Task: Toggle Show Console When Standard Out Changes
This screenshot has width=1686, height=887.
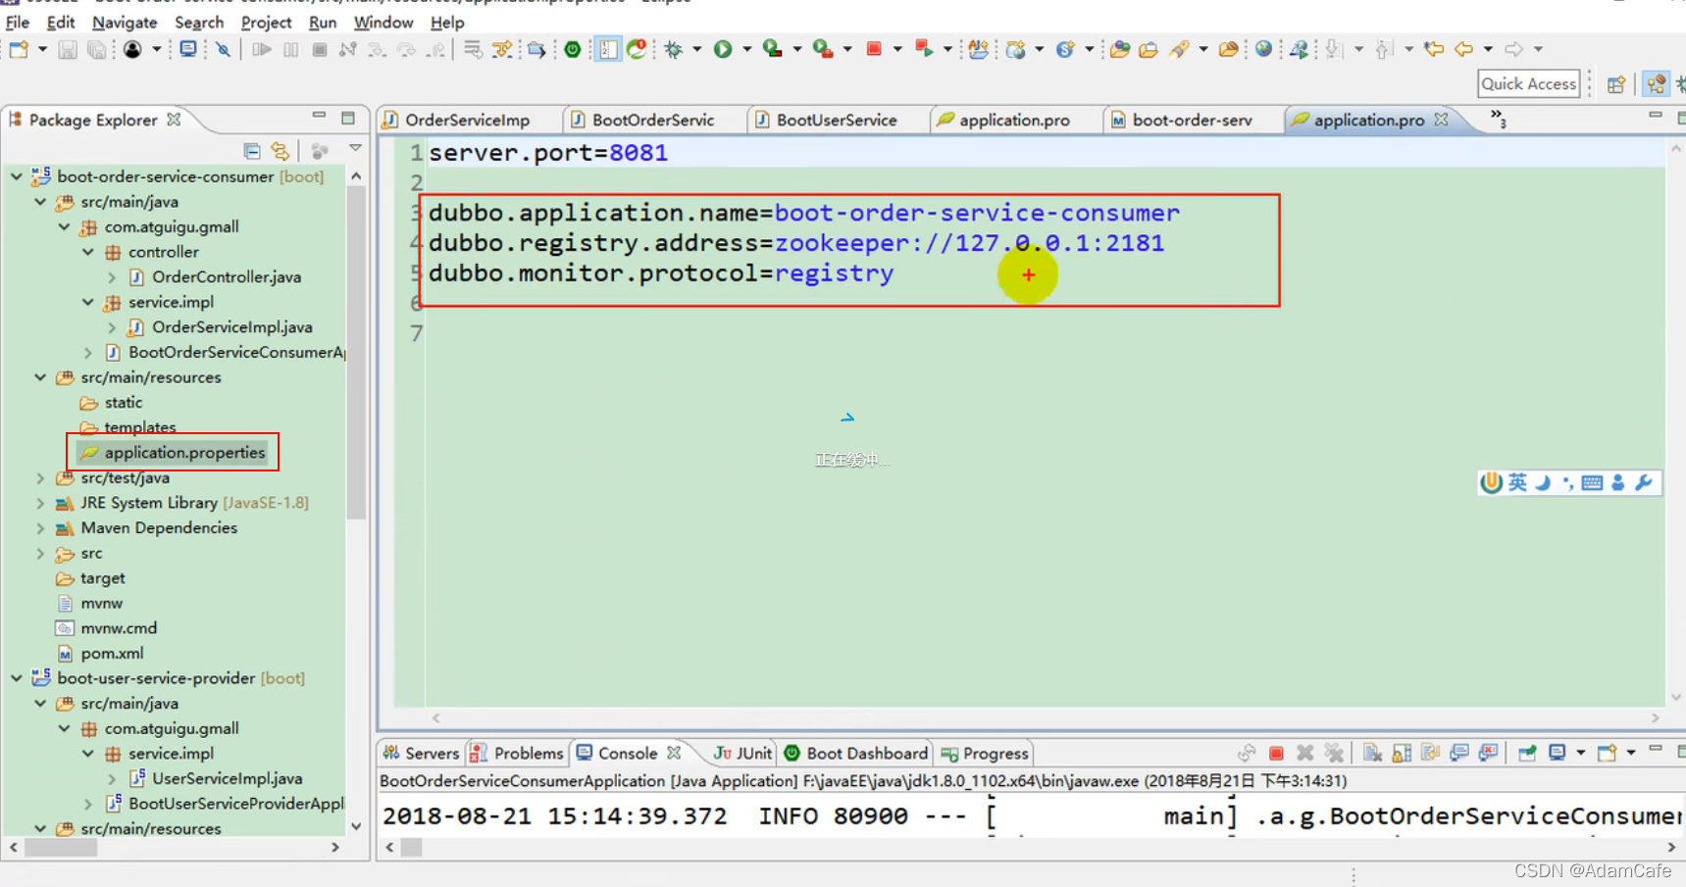Action: (1459, 753)
